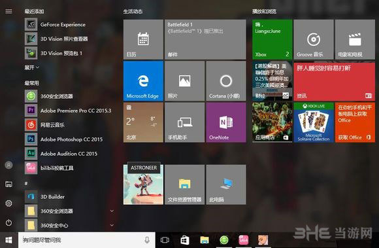
Task: Open the Groove 音乐 tile
Action: point(314,39)
